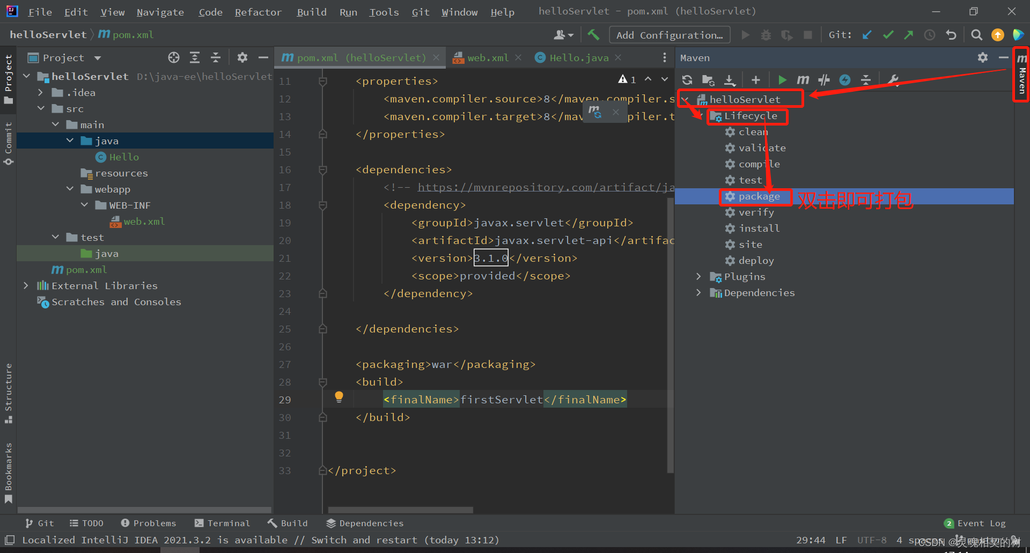This screenshot has height=553, width=1030.
Task: Click Download Sources and Documentation icon
Action: (x=730, y=80)
